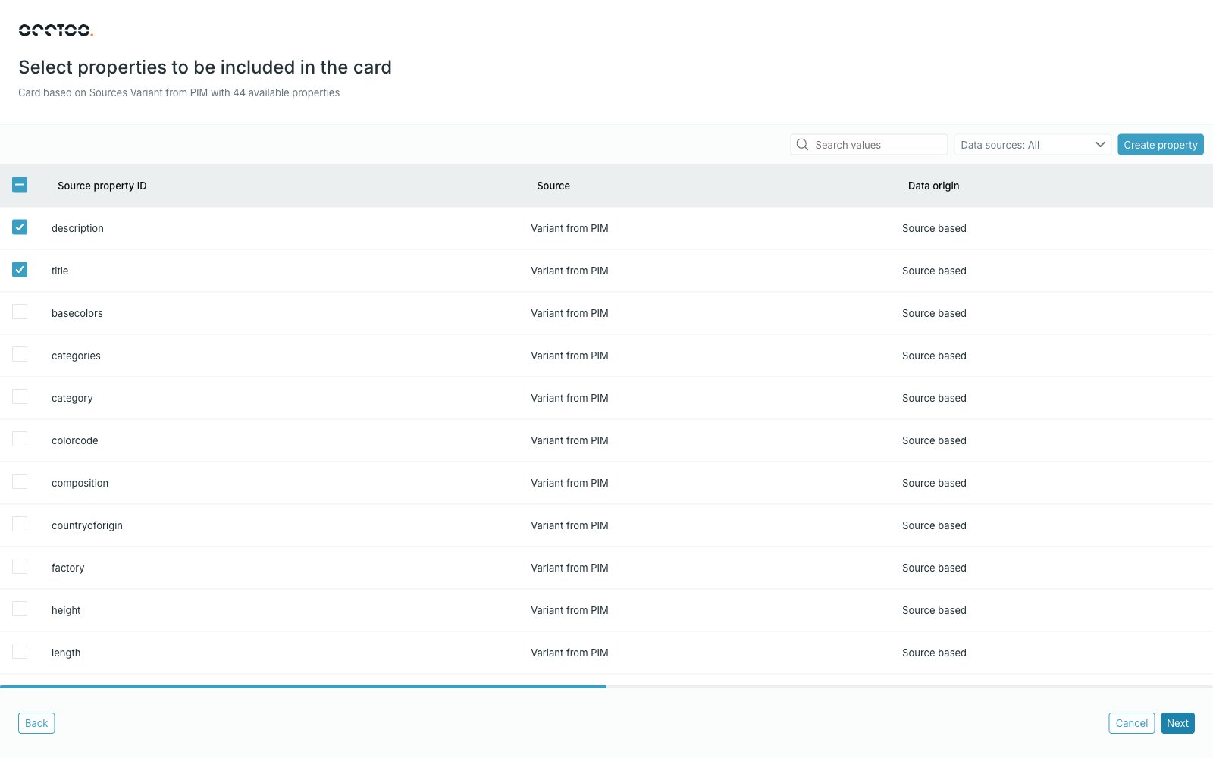Toggle the select-all header checkbox

[20, 184]
